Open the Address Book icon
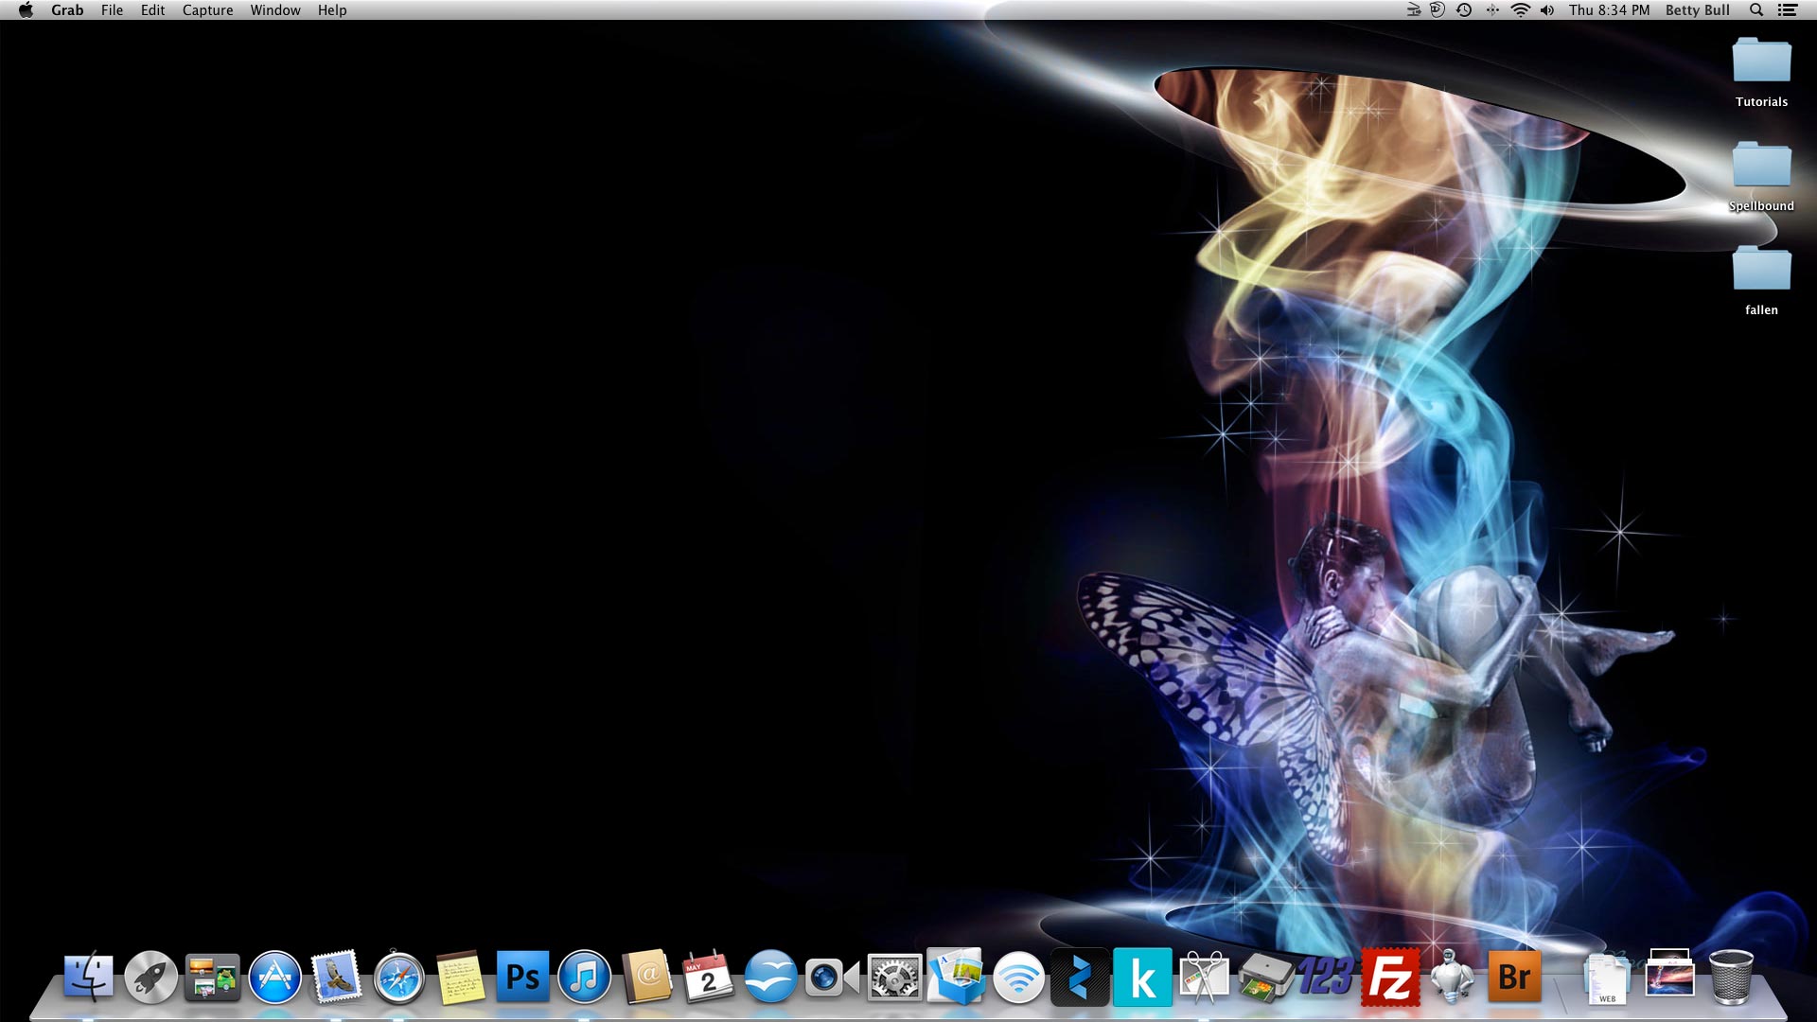The image size is (1817, 1022). (x=646, y=977)
